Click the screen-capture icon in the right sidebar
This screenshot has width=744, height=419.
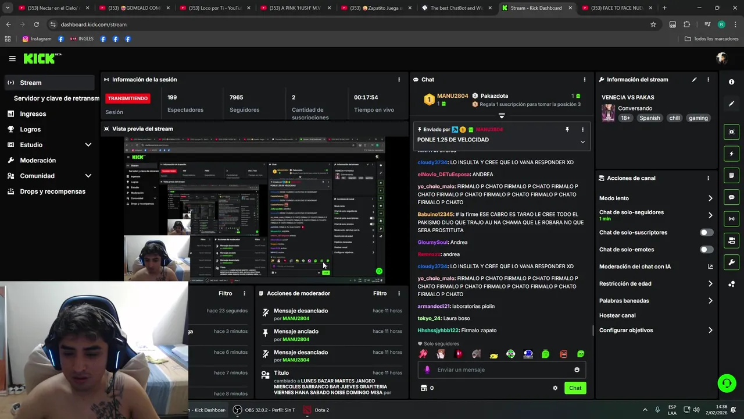point(732,132)
